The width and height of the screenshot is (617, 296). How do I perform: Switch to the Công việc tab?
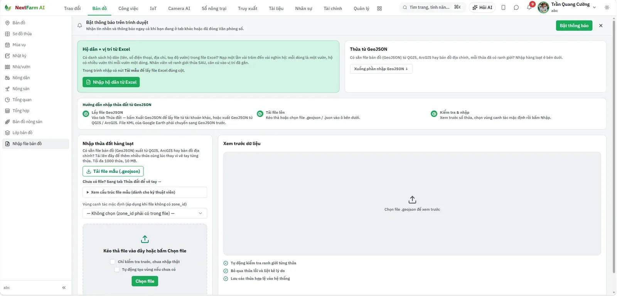pyautogui.click(x=128, y=8)
